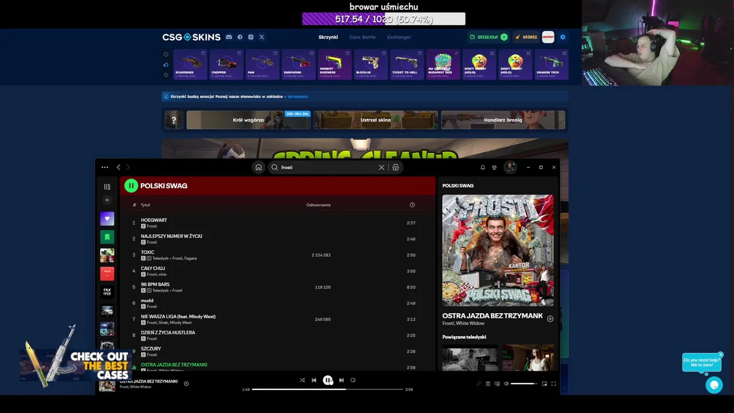Sort tracks by Tytuł column
This screenshot has height=413, width=734.
[x=145, y=205]
